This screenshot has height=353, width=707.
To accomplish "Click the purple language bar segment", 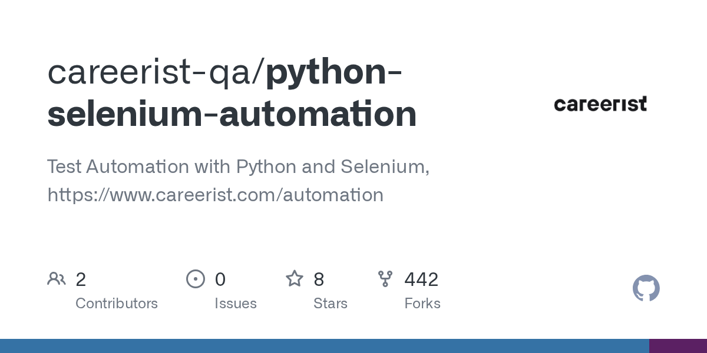I will click(678, 346).
